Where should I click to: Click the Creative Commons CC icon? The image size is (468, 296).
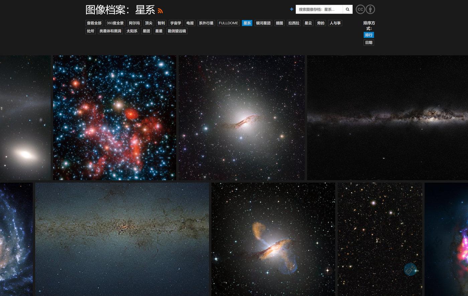(x=360, y=9)
